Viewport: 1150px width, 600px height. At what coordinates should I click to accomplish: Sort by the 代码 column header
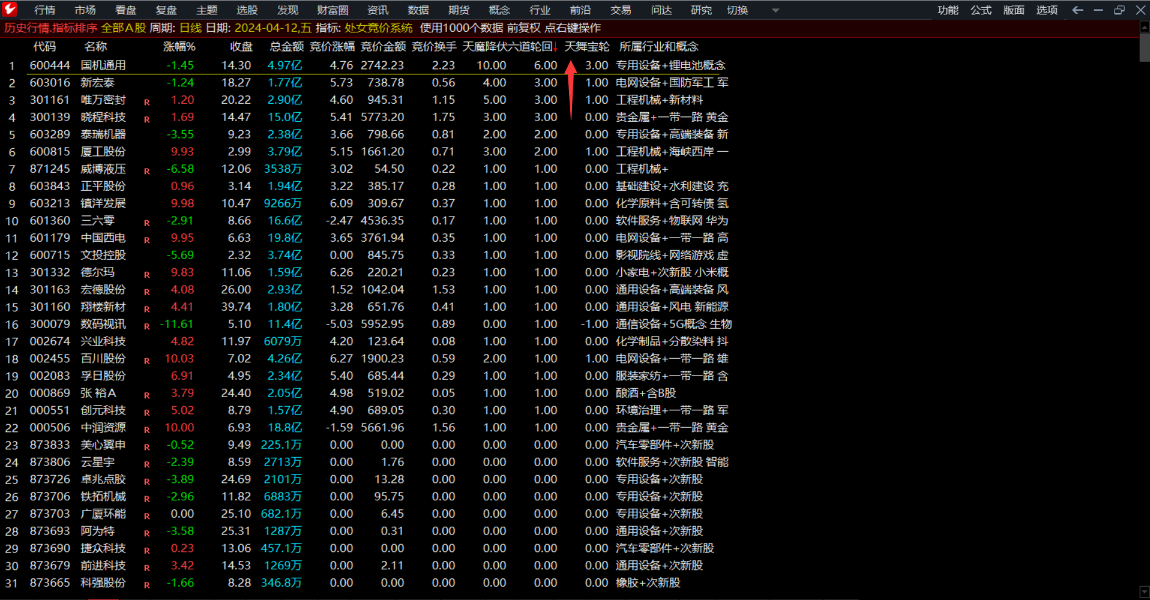click(45, 47)
